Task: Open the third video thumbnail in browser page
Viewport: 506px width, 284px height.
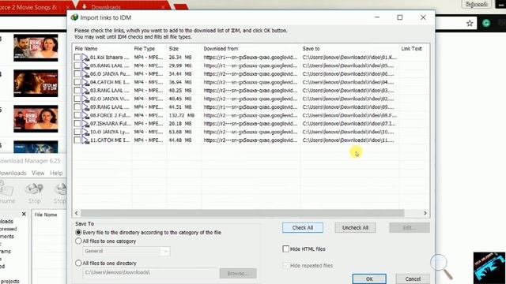Action: pyautogui.click(x=36, y=118)
